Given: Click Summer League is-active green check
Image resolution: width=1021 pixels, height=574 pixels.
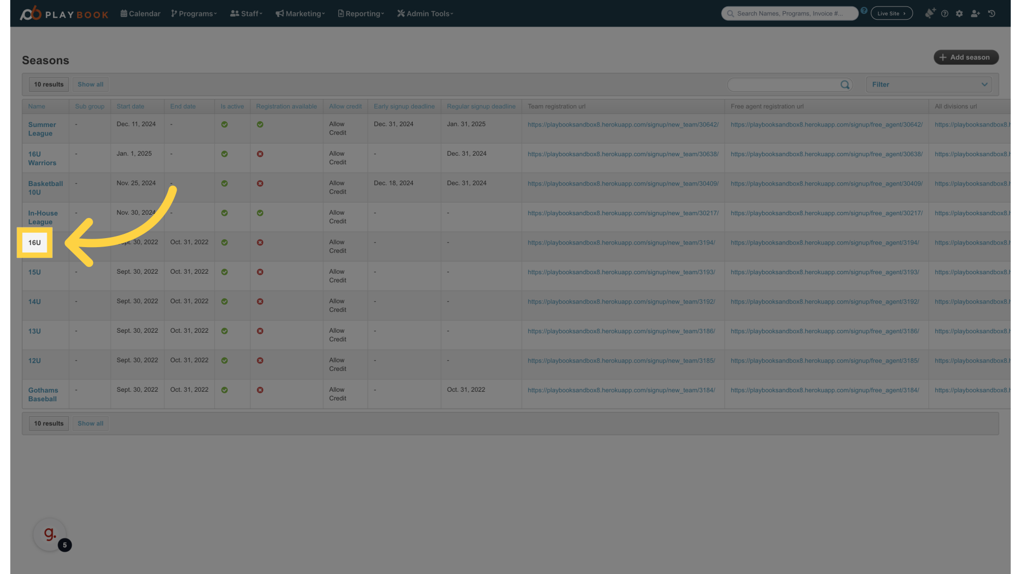Looking at the screenshot, I should (x=224, y=124).
